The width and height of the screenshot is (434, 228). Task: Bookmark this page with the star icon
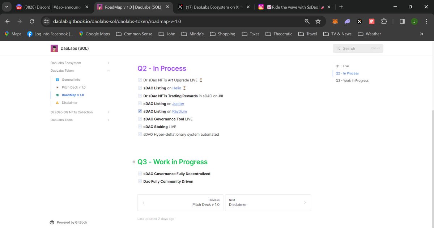pos(318,21)
